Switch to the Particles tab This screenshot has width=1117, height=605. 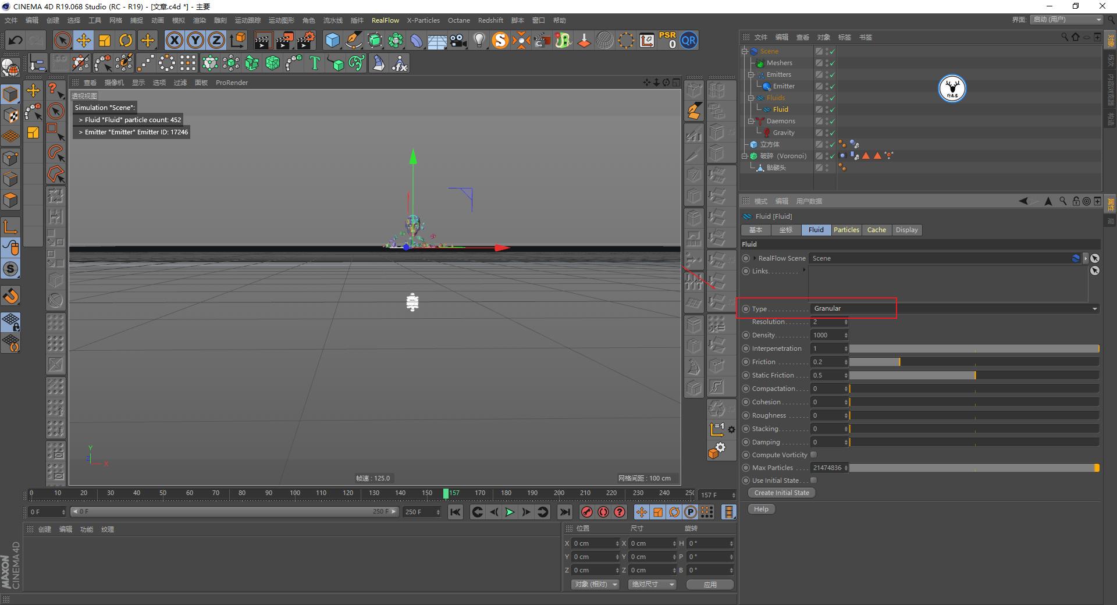846,230
